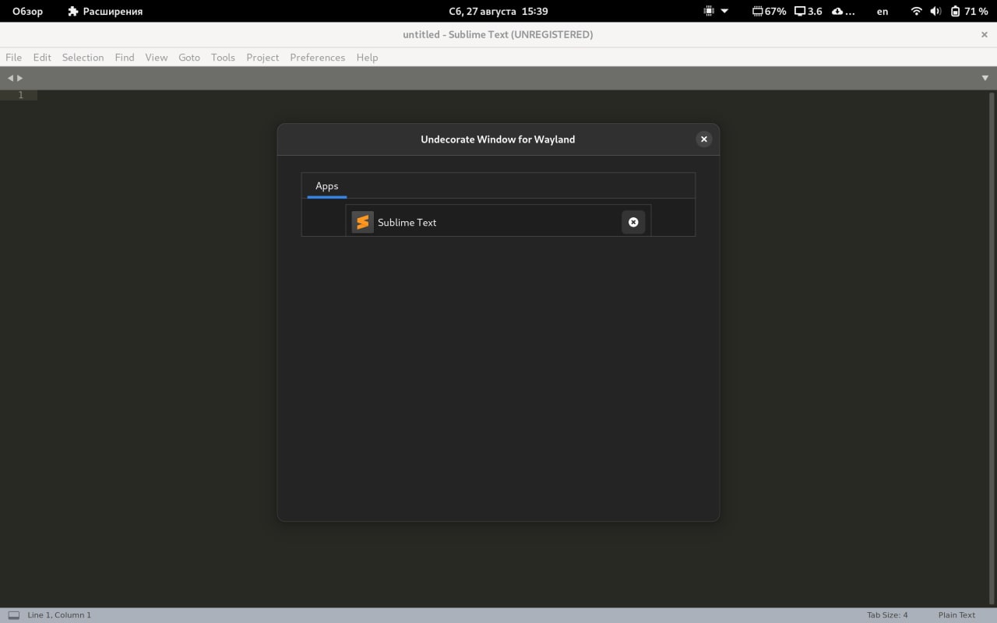Select the Apps tab in the dialog
Image resolution: width=997 pixels, height=623 pixels.
(x=327, y=186)
